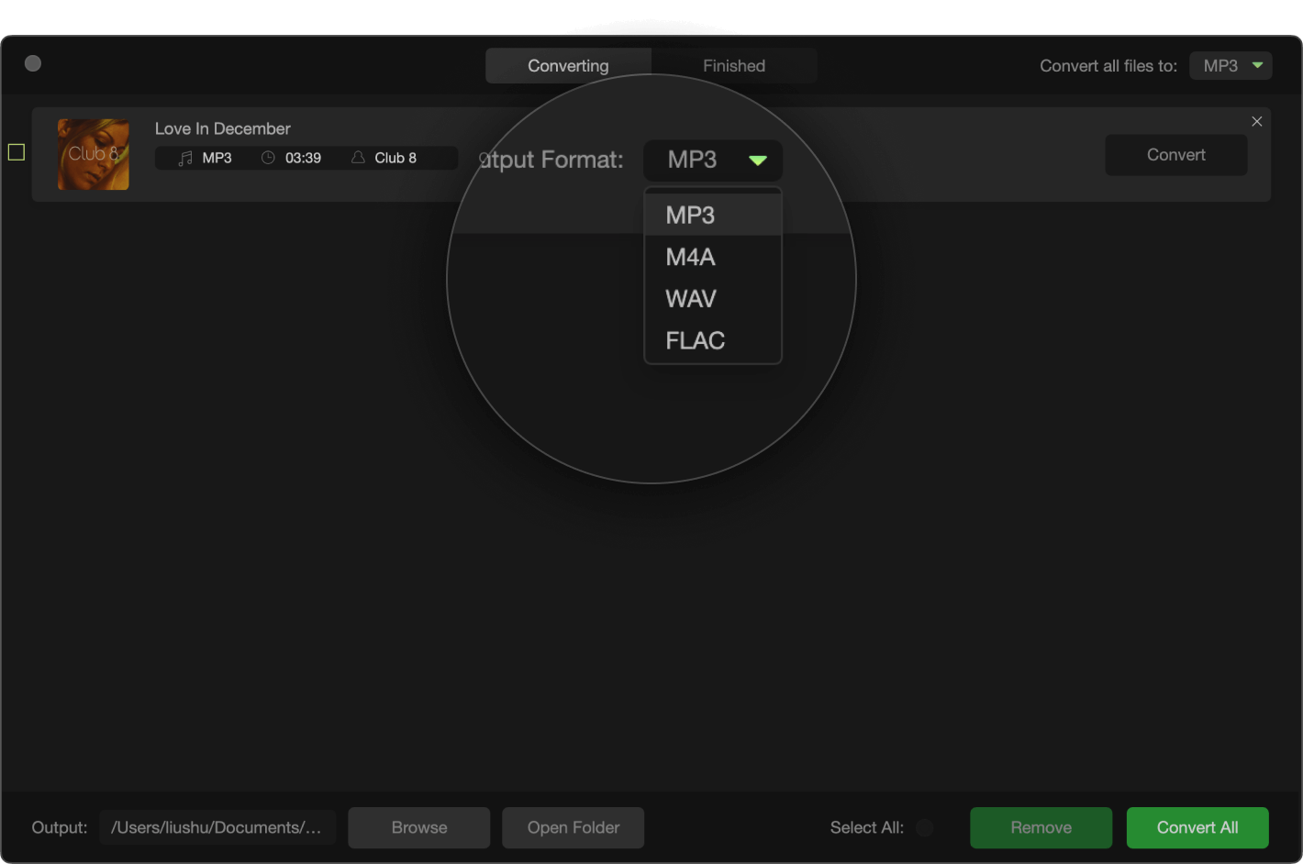Click the gray window control dot
Screen dimensions: 1303x864
[33, 63]
